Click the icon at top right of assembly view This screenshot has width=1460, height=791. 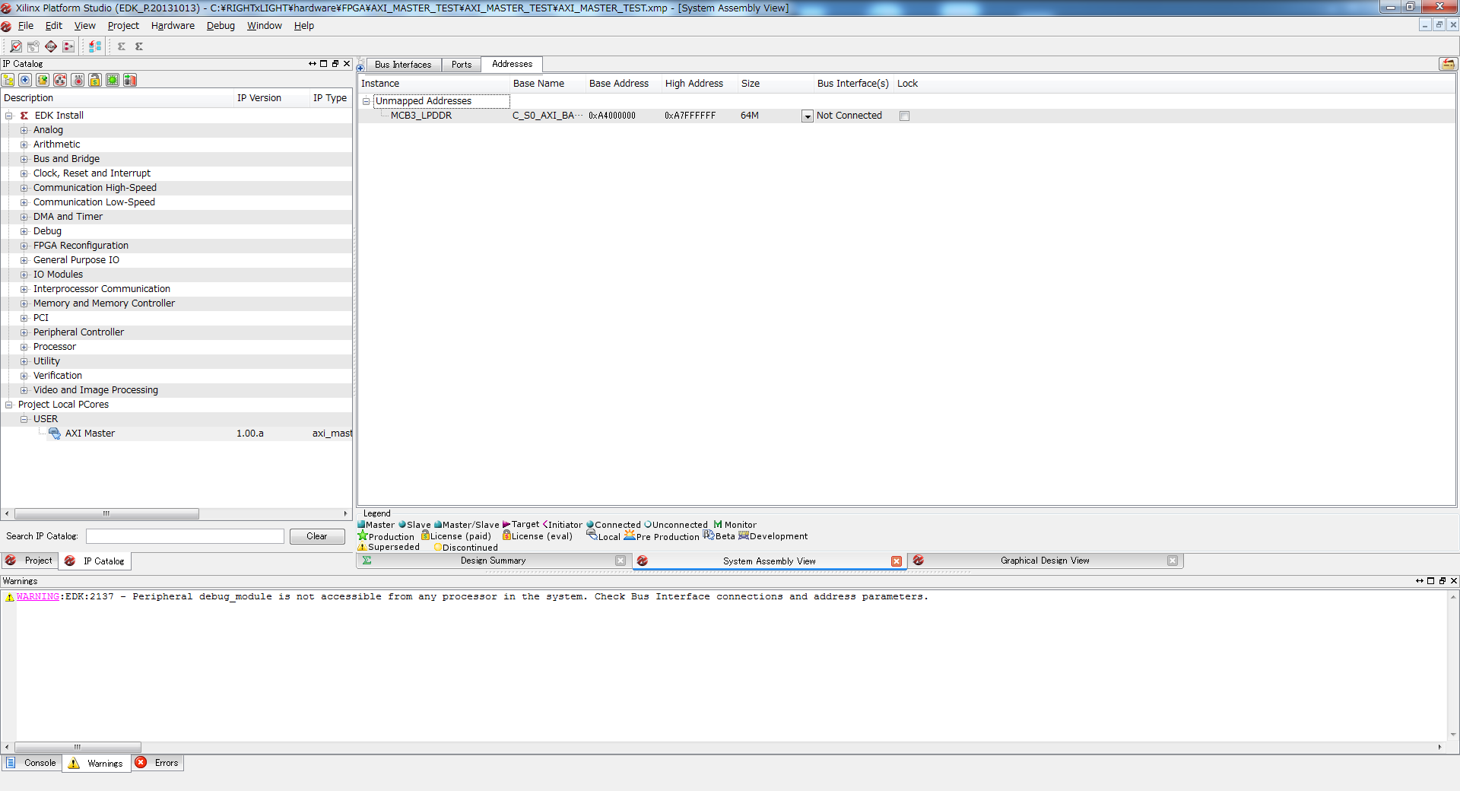(1448, 64)
